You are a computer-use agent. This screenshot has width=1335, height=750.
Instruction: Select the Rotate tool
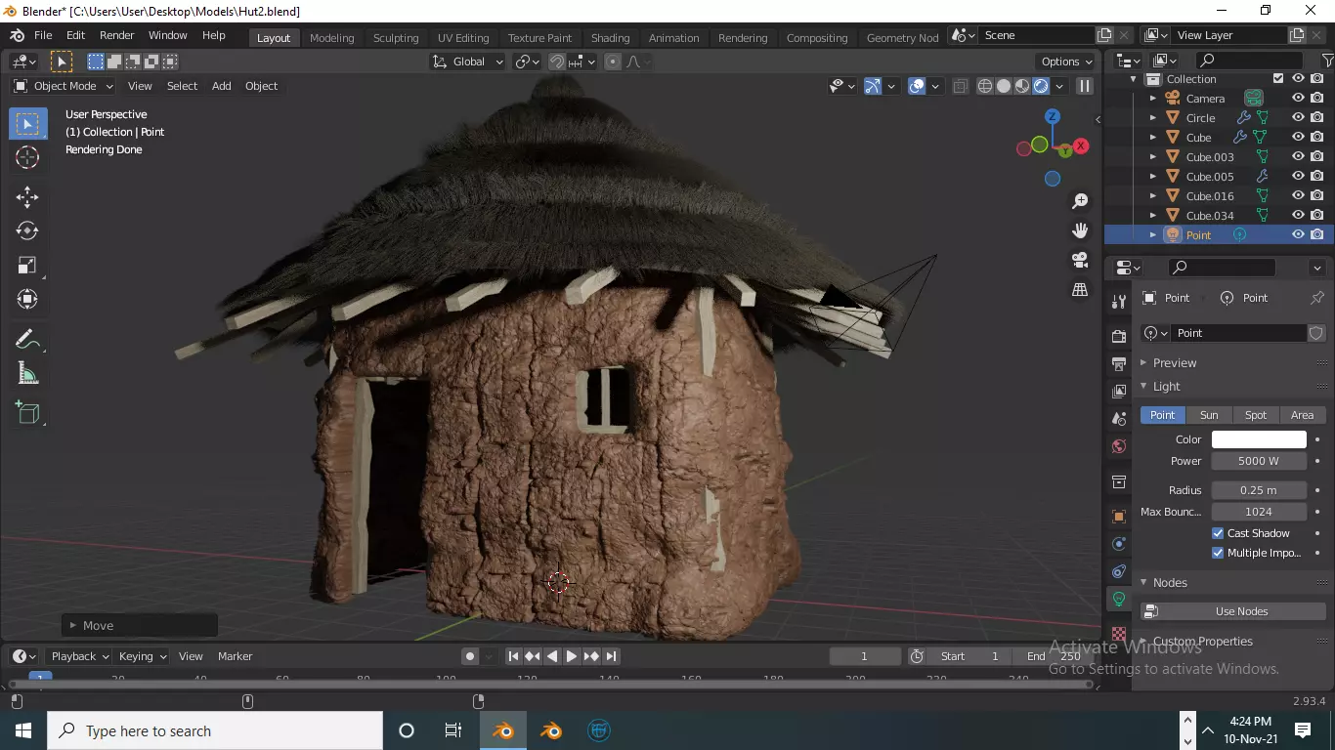click(x=27, y=230)
